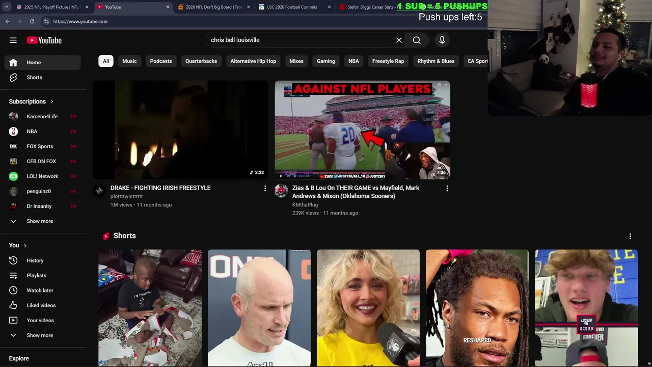
Task: Click DRAKE - FIGHTING IRISH FREESTYLE title
Action: tap(160, 188)
